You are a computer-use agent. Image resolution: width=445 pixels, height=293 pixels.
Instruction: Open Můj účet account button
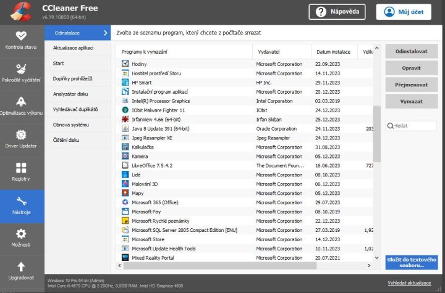[x=404, y=12]
